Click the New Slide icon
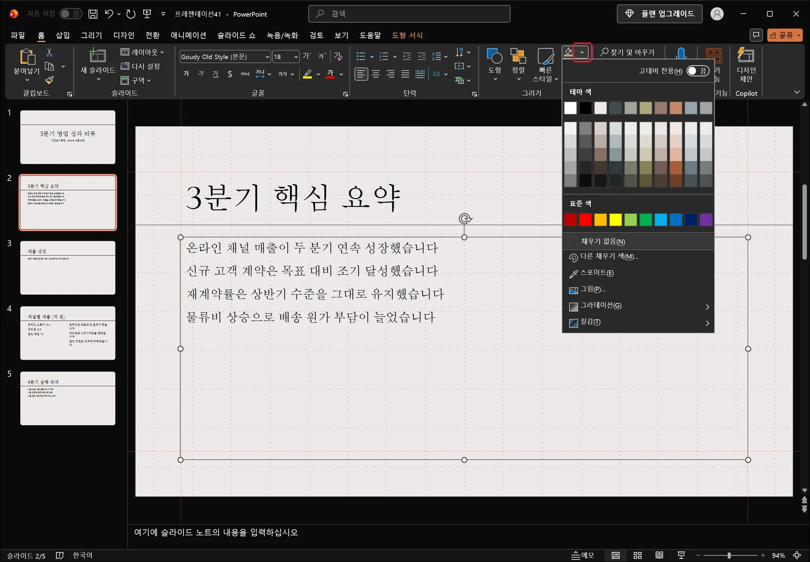Image resolution: width=810 pixels, height=562 pixels. [x=97, y=55]
